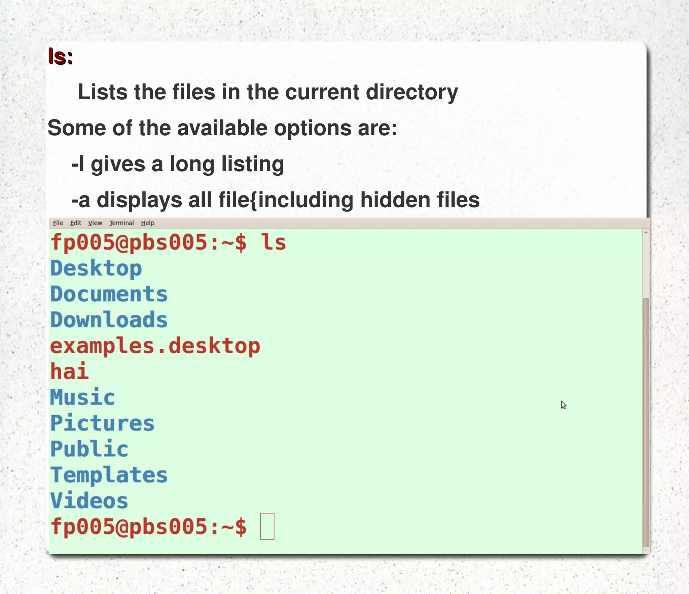Click the '-a displays all file' line
Screen dimensions: 689x594
pyautogui.click(x=275, y=200)
